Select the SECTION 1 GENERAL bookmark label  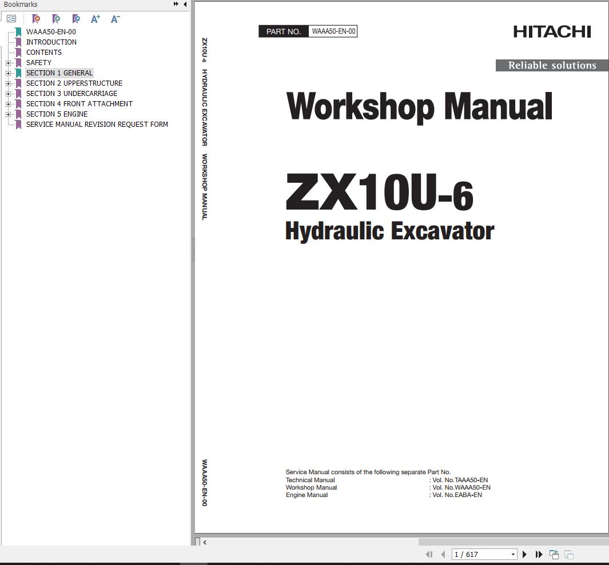coord(59,73)
